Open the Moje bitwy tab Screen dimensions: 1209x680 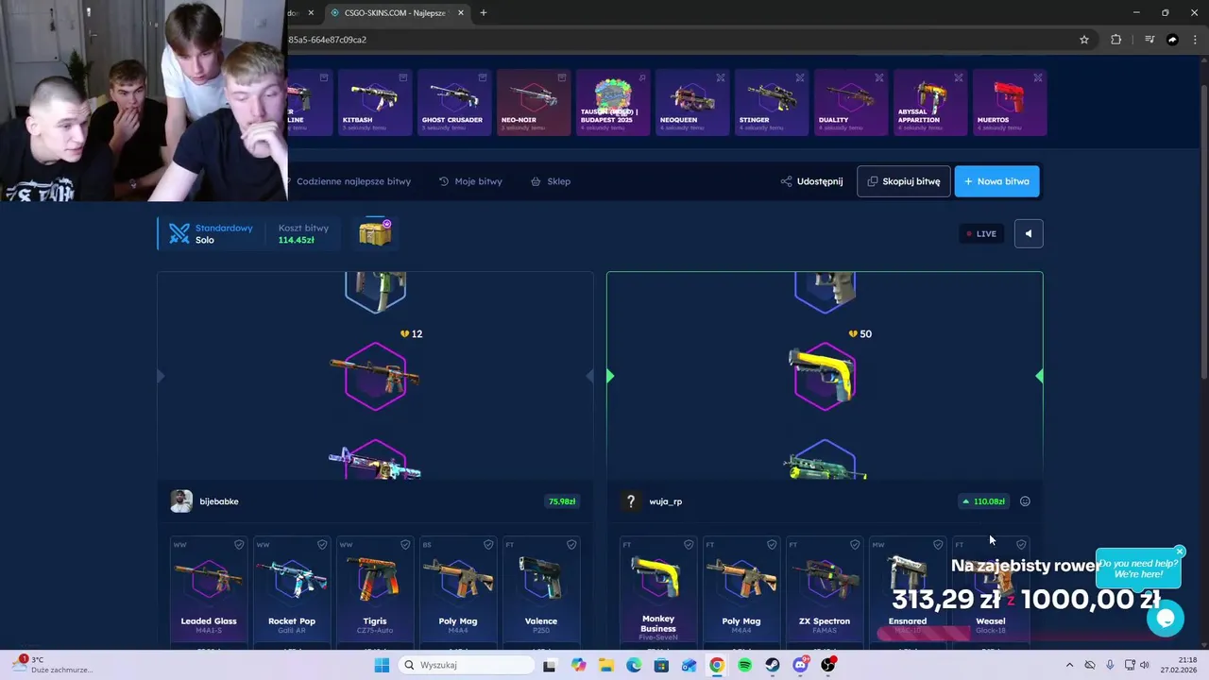(470, 181)
